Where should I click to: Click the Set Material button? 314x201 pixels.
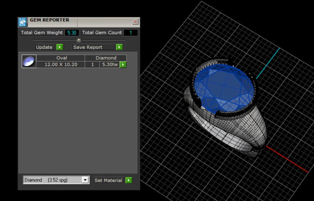click(108, 180)
